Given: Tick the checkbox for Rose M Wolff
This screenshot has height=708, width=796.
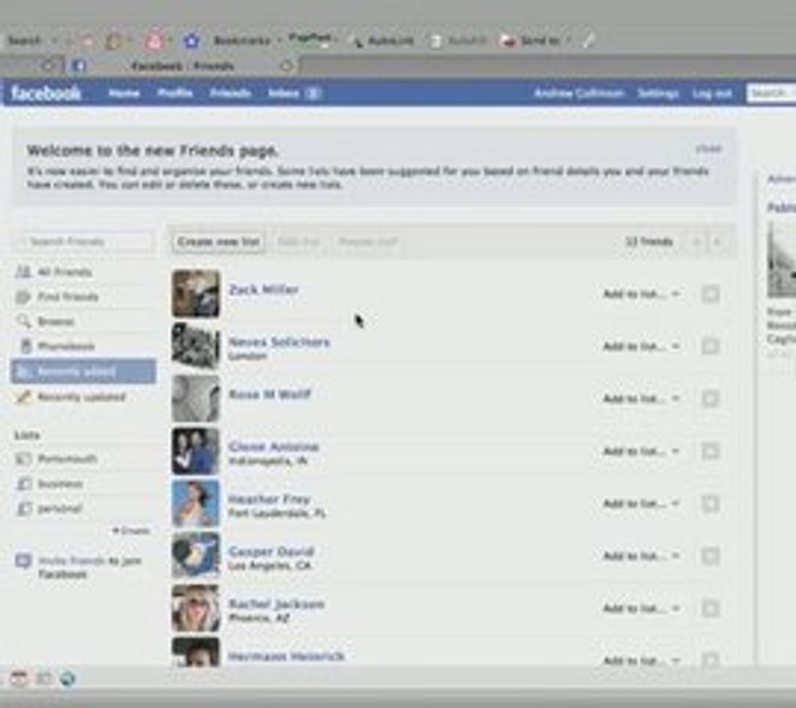Looking at the screenshot, I should click(711, 398).
